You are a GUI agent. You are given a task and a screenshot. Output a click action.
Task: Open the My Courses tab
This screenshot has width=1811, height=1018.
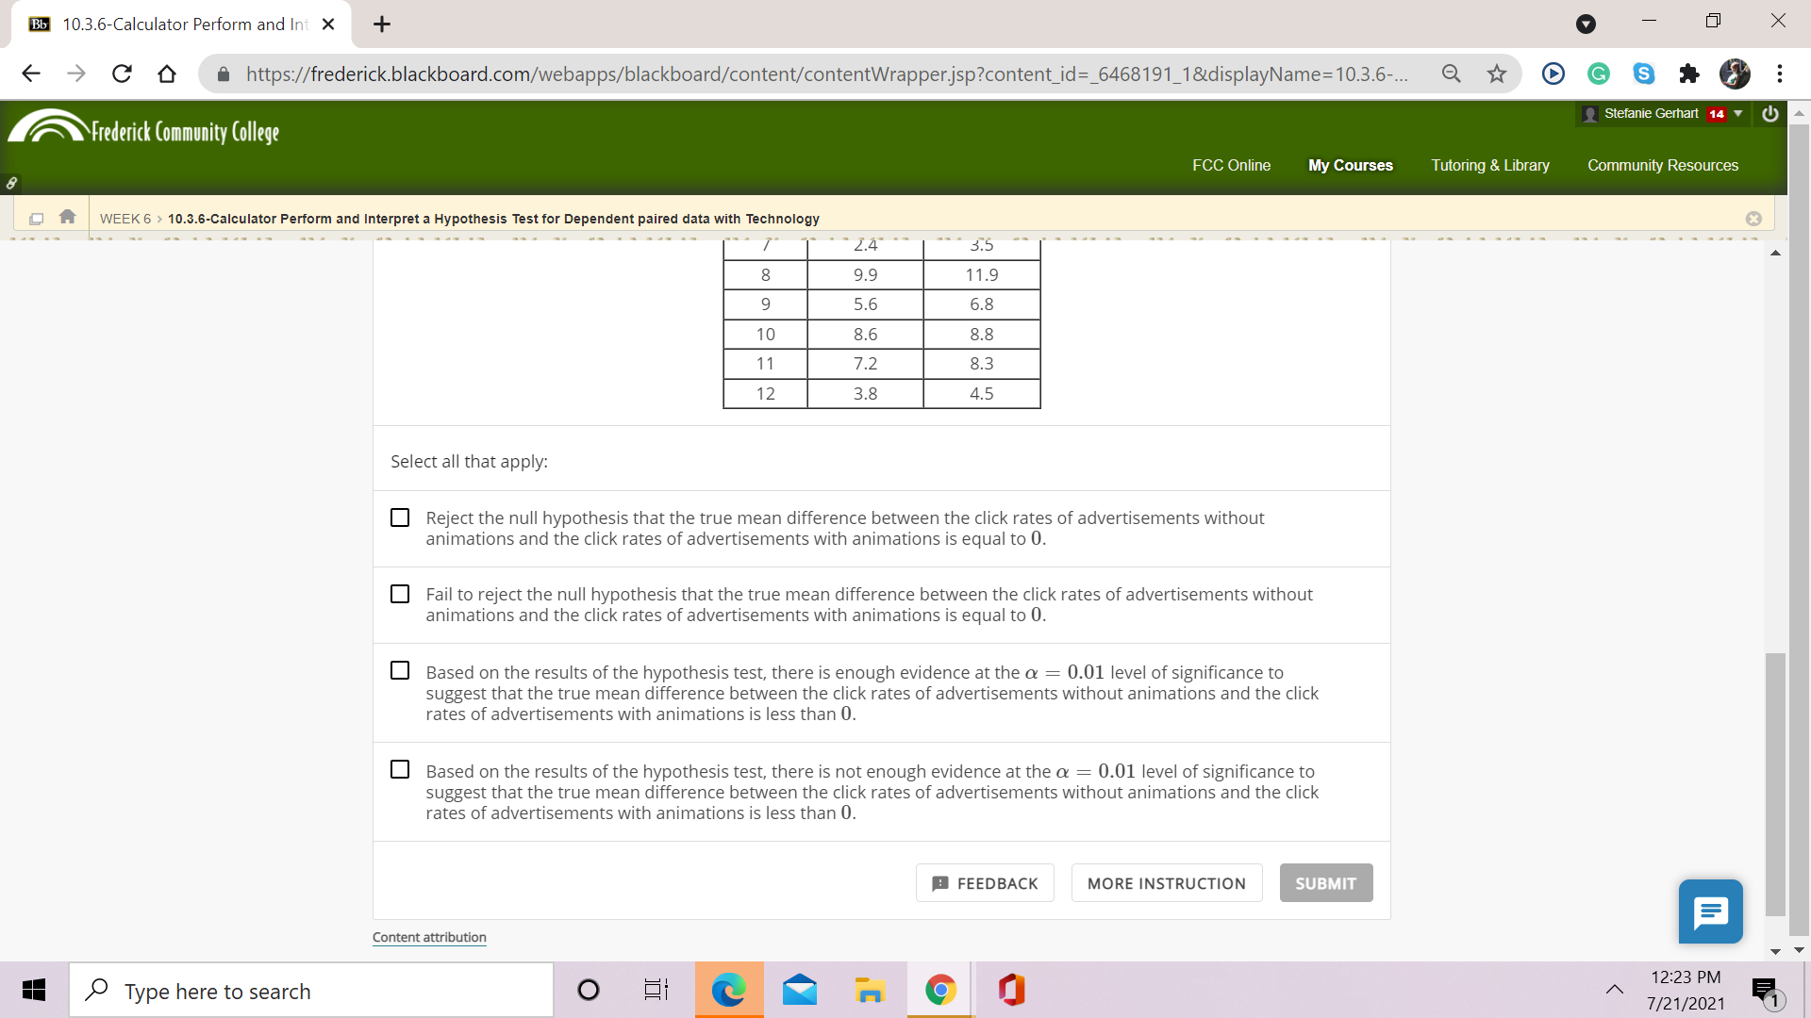[x=1350, y=165]
